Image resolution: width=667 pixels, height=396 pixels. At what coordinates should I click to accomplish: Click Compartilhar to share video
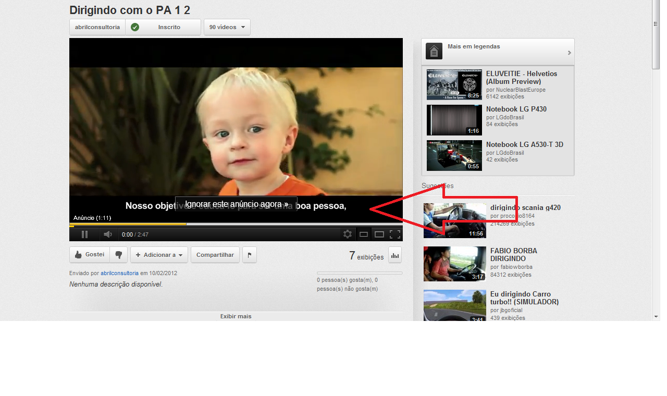215,255
